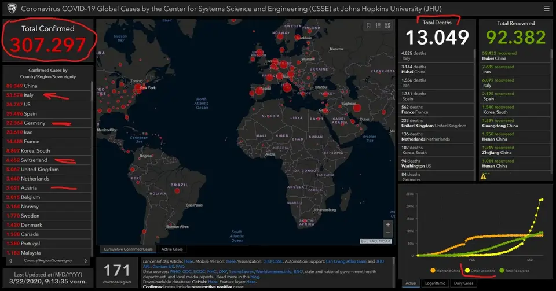This screenshot has width=556, height=291.
Task: Open the map bookmarks icon
Action: [x=368, y=25]
